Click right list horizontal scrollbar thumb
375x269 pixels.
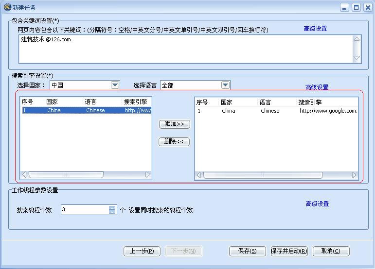click(263, 175)
